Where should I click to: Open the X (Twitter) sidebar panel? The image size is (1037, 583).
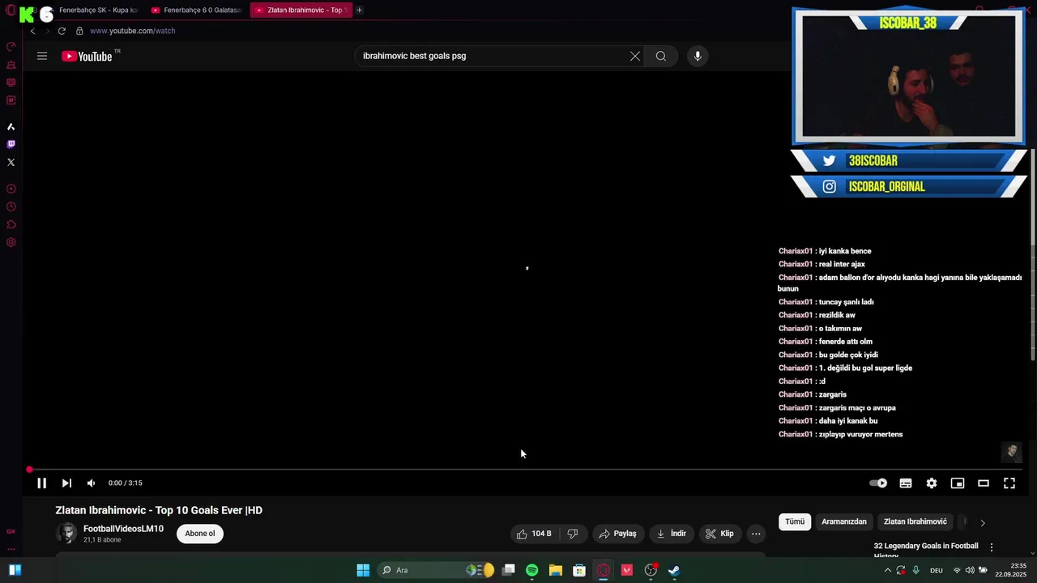(11, 162)
